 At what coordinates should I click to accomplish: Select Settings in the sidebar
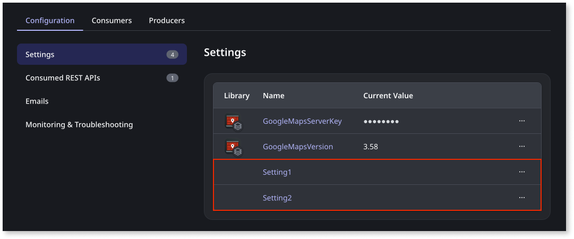tap(40, 54)
